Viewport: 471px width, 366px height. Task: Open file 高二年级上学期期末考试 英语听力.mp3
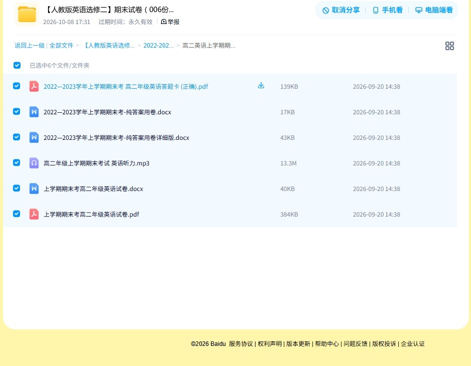[x=96, y=163]
